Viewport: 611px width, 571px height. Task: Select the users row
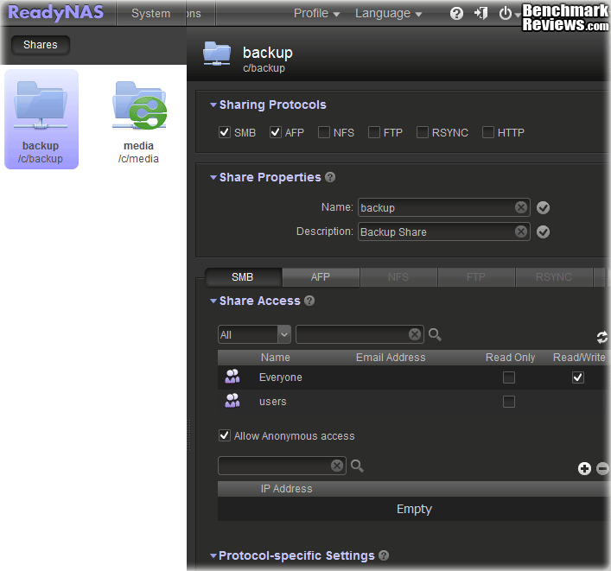[x=413, y=402]
